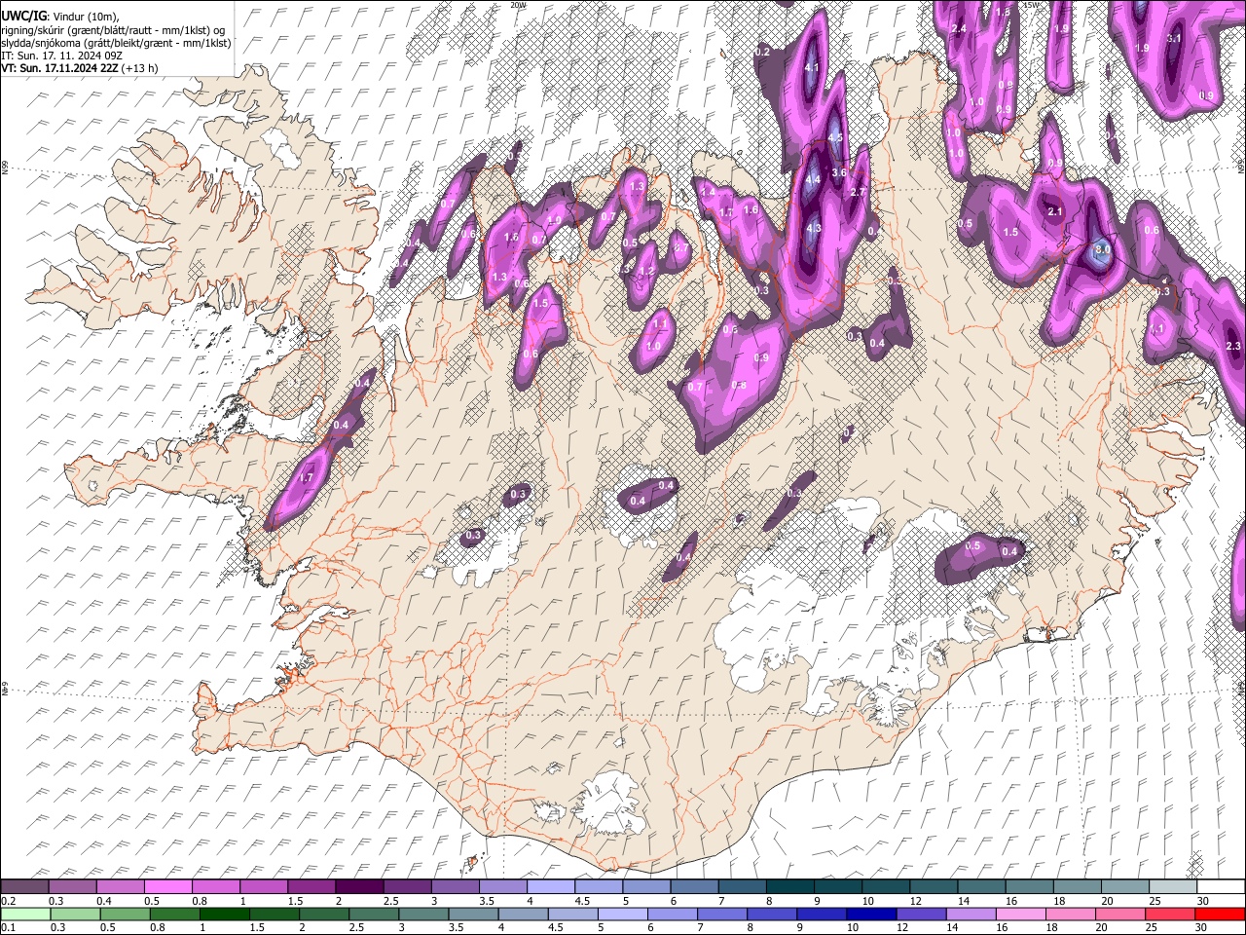Image resolution: width=1246 pixels, height=935 pixels.
Task: Pick lower-scale swatch between 14 and 16
Action: coord(971,914)
